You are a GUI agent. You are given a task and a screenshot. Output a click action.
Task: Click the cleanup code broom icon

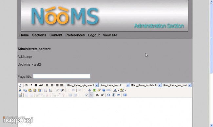tap(99, 90)
